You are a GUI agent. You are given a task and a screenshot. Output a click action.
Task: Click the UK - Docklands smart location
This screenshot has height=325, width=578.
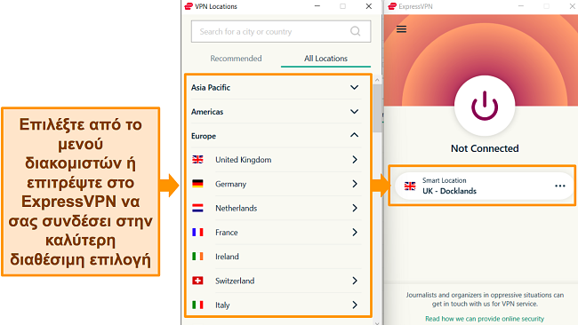coord(484,186)
